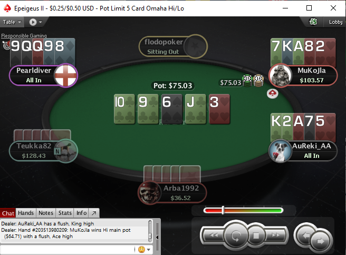The width and height of the screenshot is (346, 255).
Task: Open the Responsible Gaming link
Action: tap(24, 35)
